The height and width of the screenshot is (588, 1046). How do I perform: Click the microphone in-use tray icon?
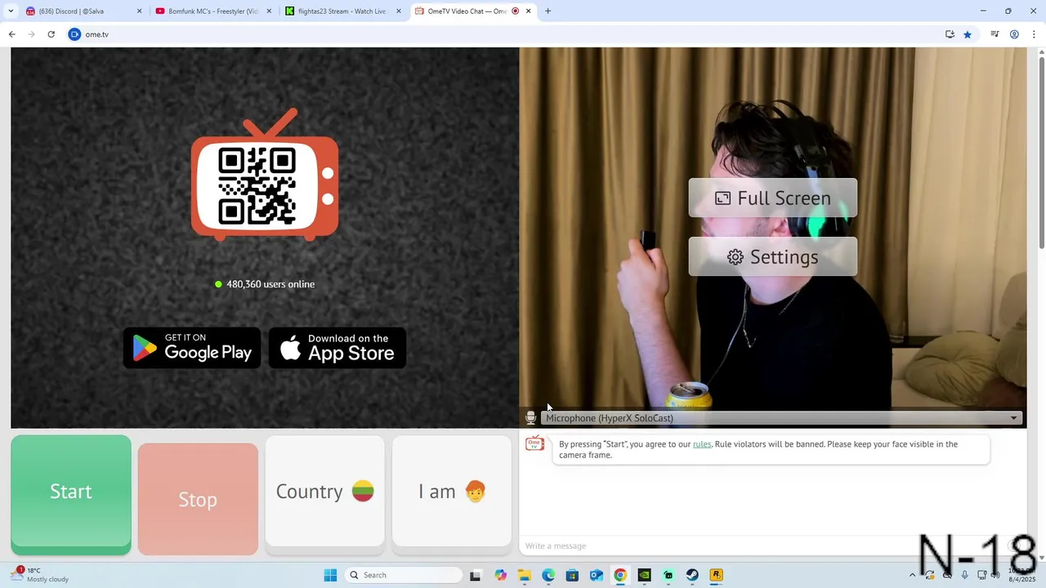965,575
